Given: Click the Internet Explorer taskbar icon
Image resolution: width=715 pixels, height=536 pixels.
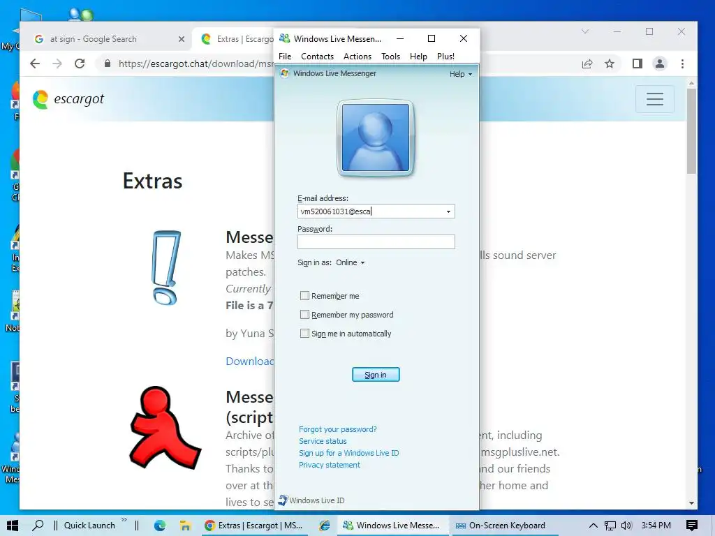Looking at the screenshot, I should tap(324, 526).
